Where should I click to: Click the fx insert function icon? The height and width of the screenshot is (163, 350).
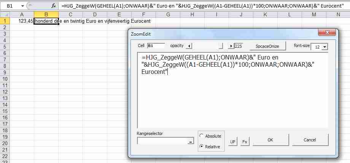[x=53, y=6]
